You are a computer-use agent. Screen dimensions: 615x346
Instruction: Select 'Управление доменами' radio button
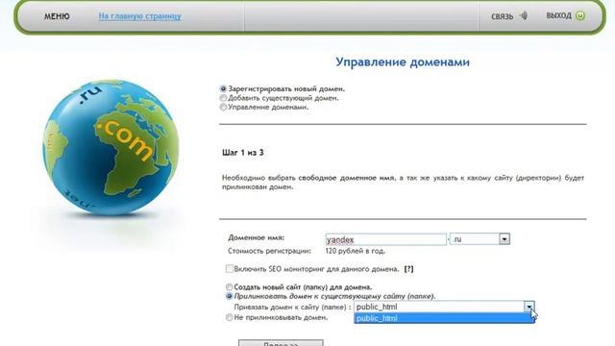tap(223, 107)
